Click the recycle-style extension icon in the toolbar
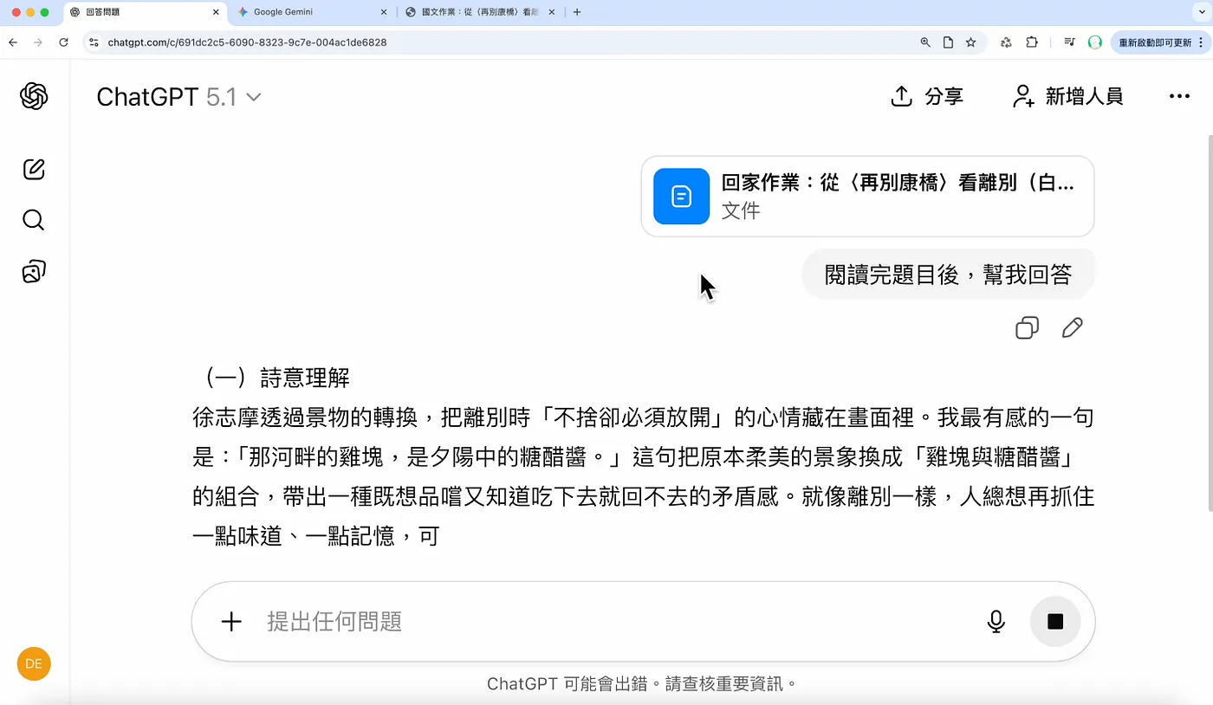1213x705 pixels. tap(1006, 42)
